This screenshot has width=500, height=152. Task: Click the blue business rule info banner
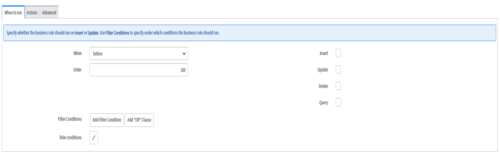pyautogui.click(x=250, y=33)
